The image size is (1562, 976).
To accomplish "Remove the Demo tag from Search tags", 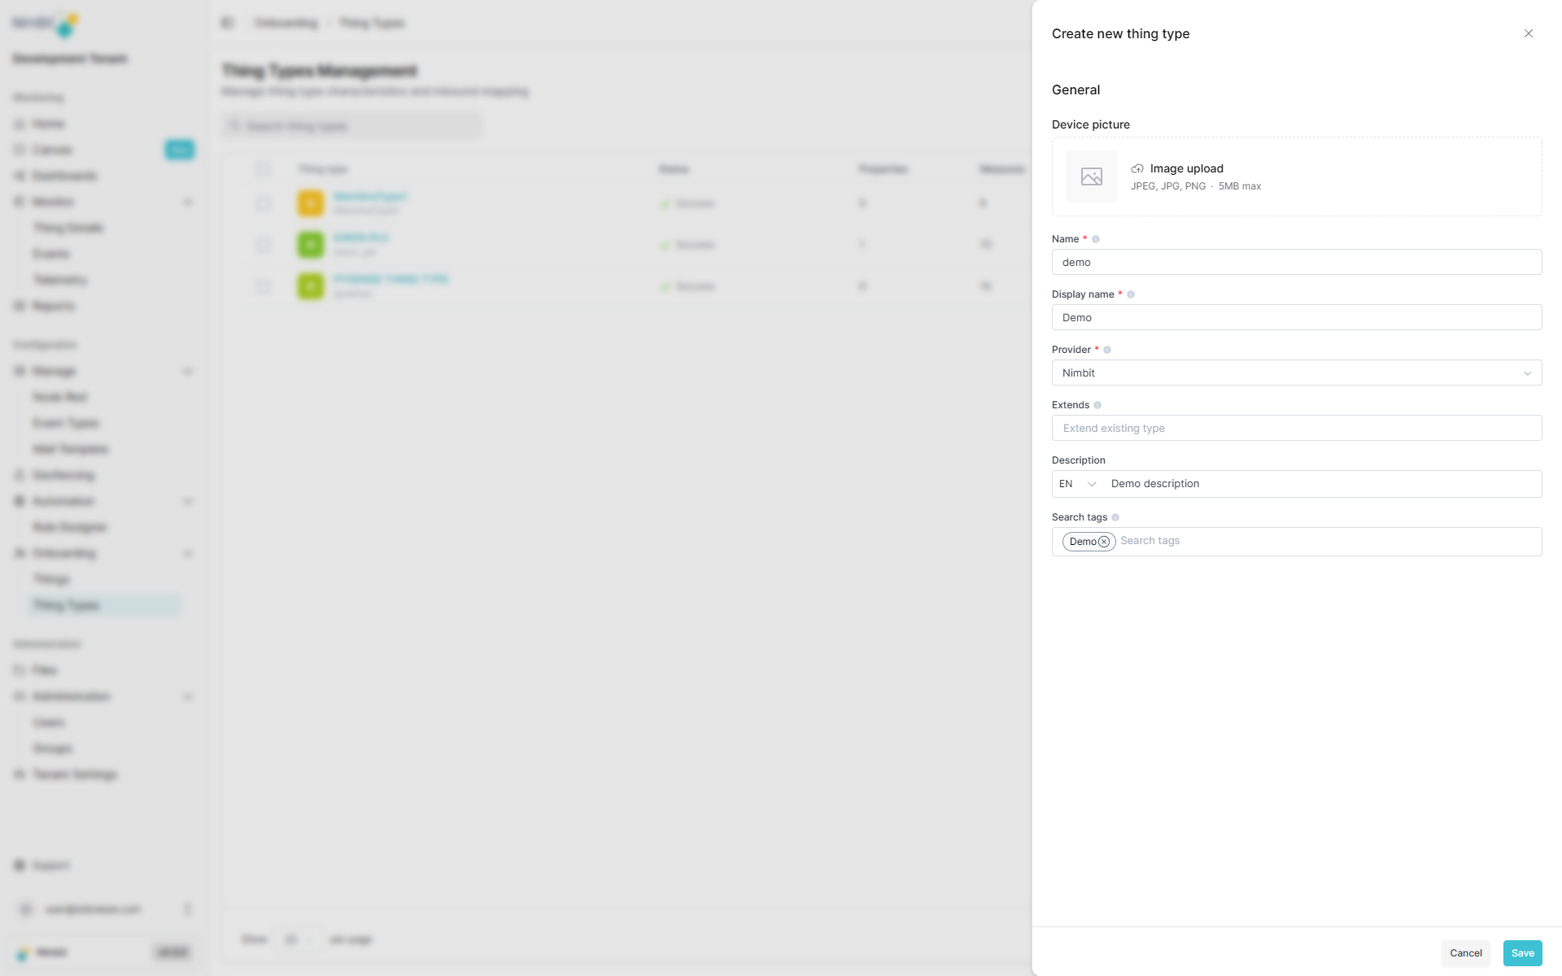I will tap(1104, 542).
